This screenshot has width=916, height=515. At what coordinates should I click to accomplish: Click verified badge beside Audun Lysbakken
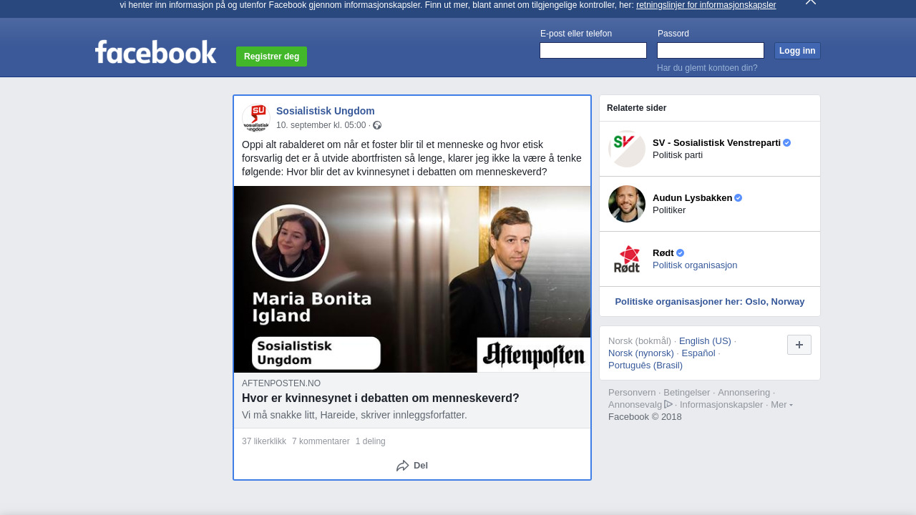(x=739, y=197)
